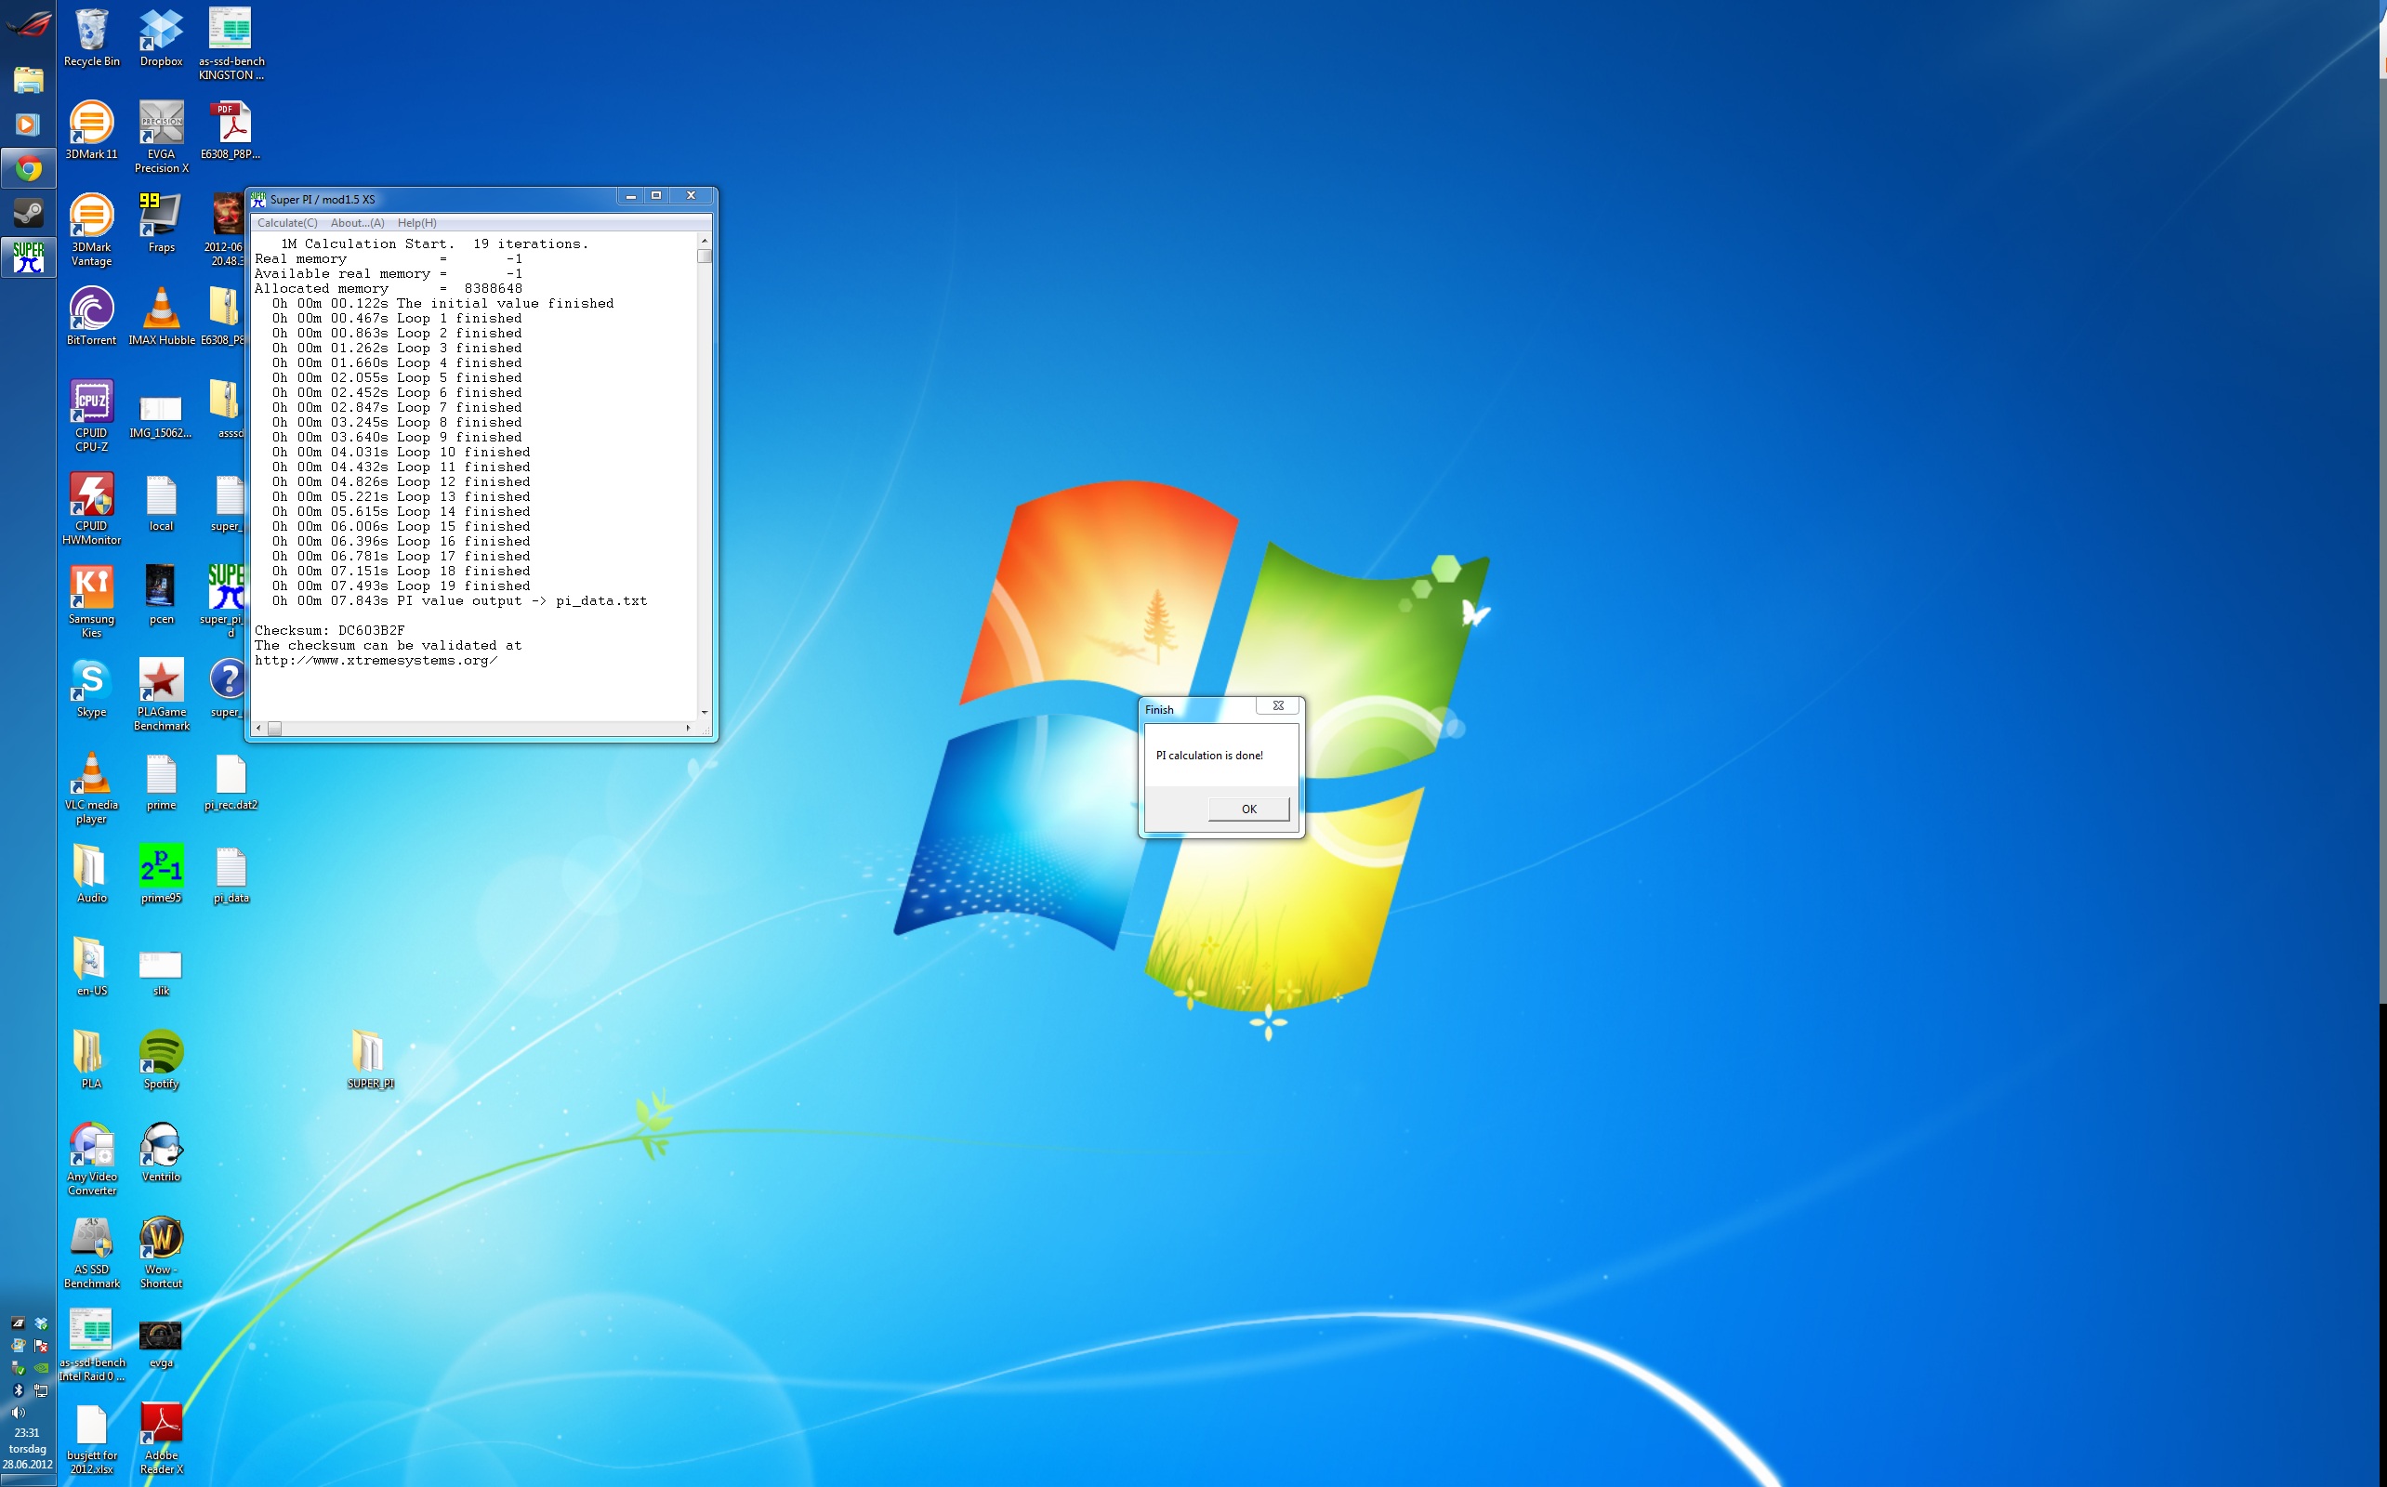The height and width of the screenshot is (1487, 2387).
Task: Select the VLC media player shortcut
Action: coord(91,788)
